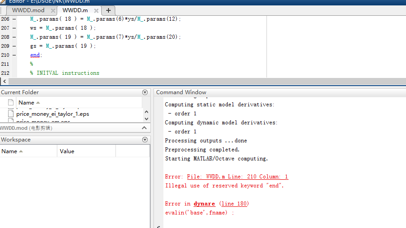
Task: Close the WWDD.mod editor tab
Action: [x=53, y=10]
